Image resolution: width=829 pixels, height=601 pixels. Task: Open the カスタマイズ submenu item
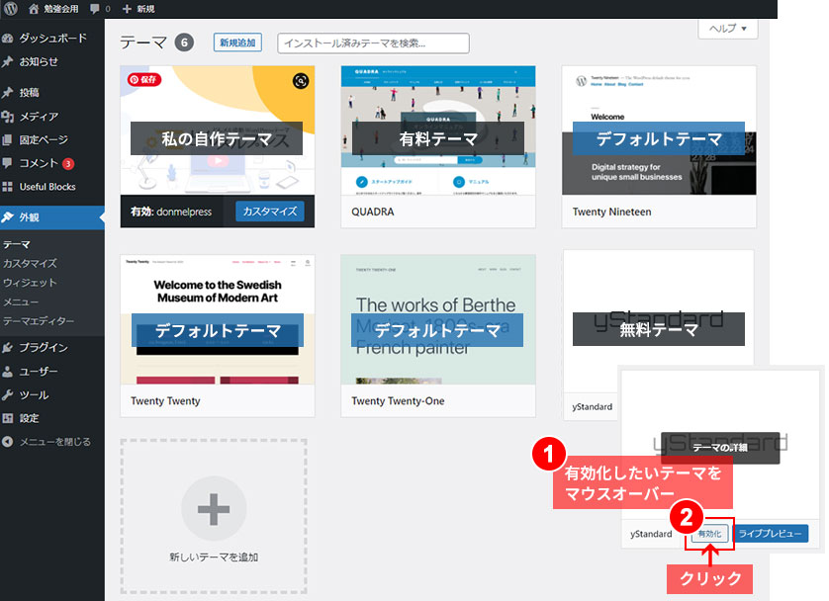(30, 264)
